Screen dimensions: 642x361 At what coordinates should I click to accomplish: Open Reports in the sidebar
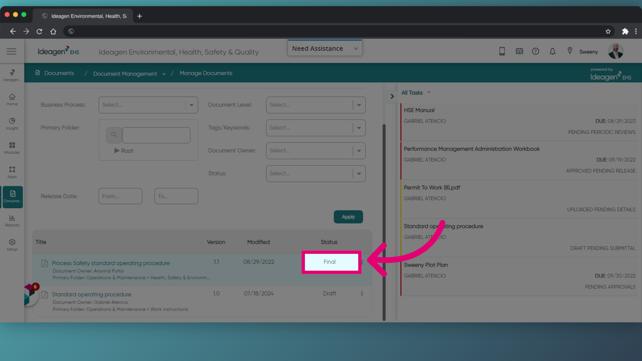click(12, 221)
